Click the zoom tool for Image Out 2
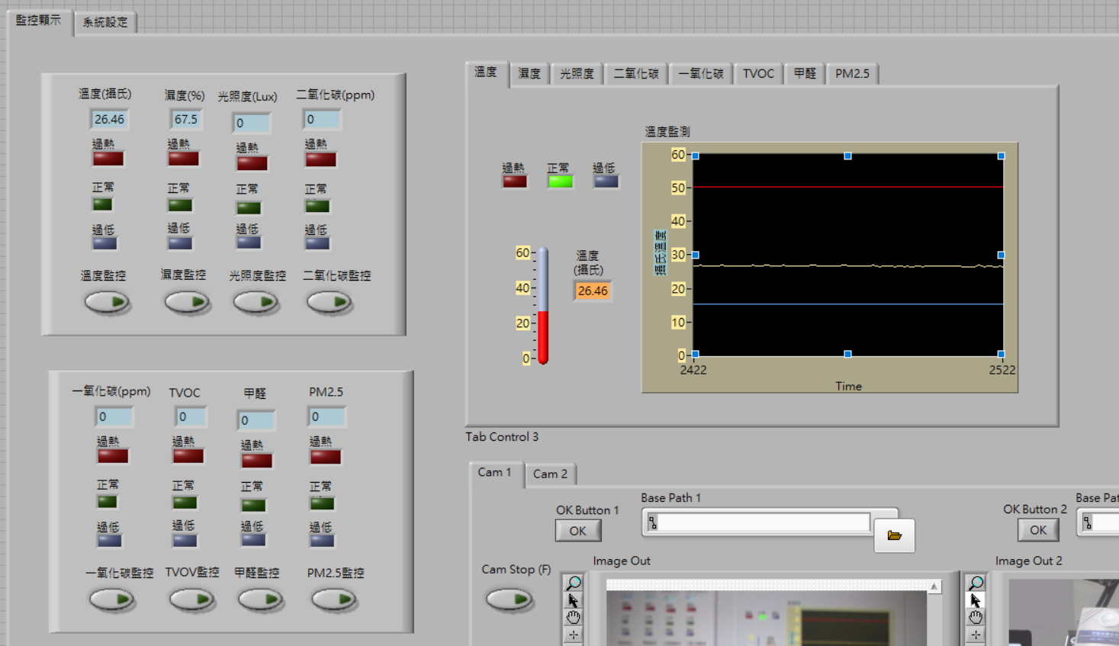Image resolution: width=1119 pixels, height=646 pixels. coord(976,583)
